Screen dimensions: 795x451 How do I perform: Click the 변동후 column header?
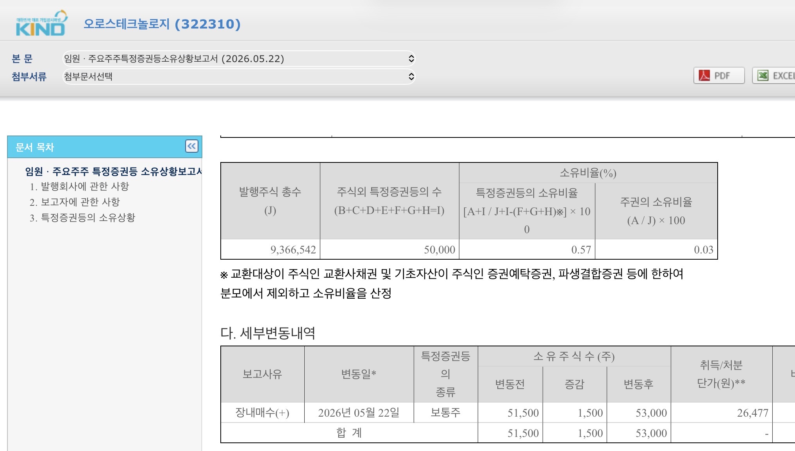click(639, 384)
